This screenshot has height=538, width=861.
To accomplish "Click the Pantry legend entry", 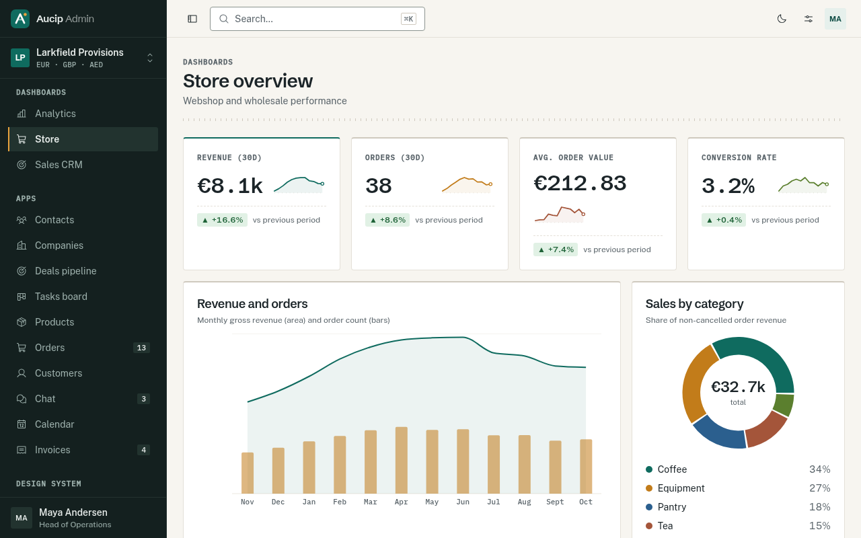I will tap(738, 507).
